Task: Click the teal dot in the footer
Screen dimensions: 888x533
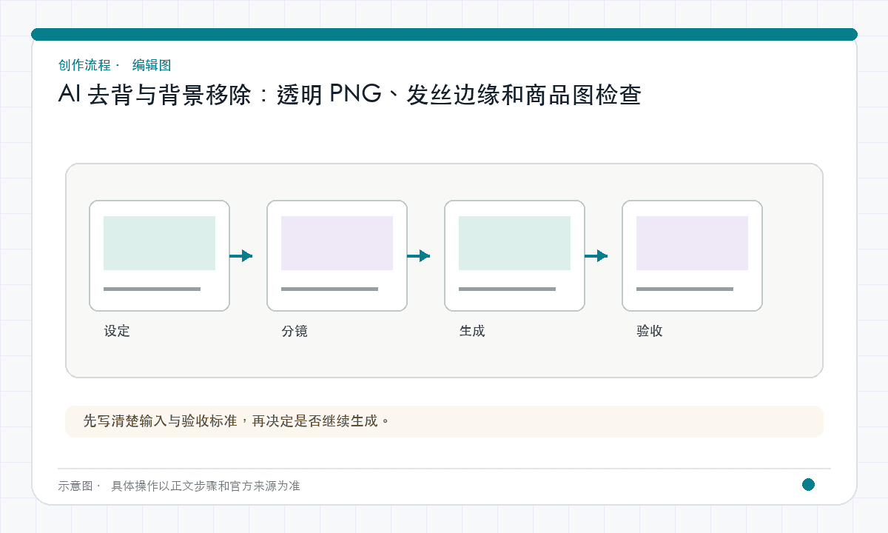Action: pos(808,485)
